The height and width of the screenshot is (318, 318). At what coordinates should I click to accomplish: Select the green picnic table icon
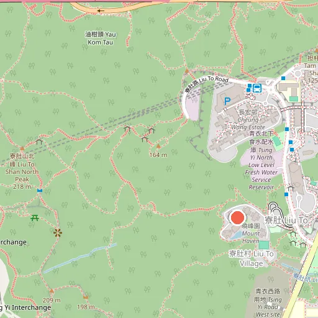click(x=35, y=218)
